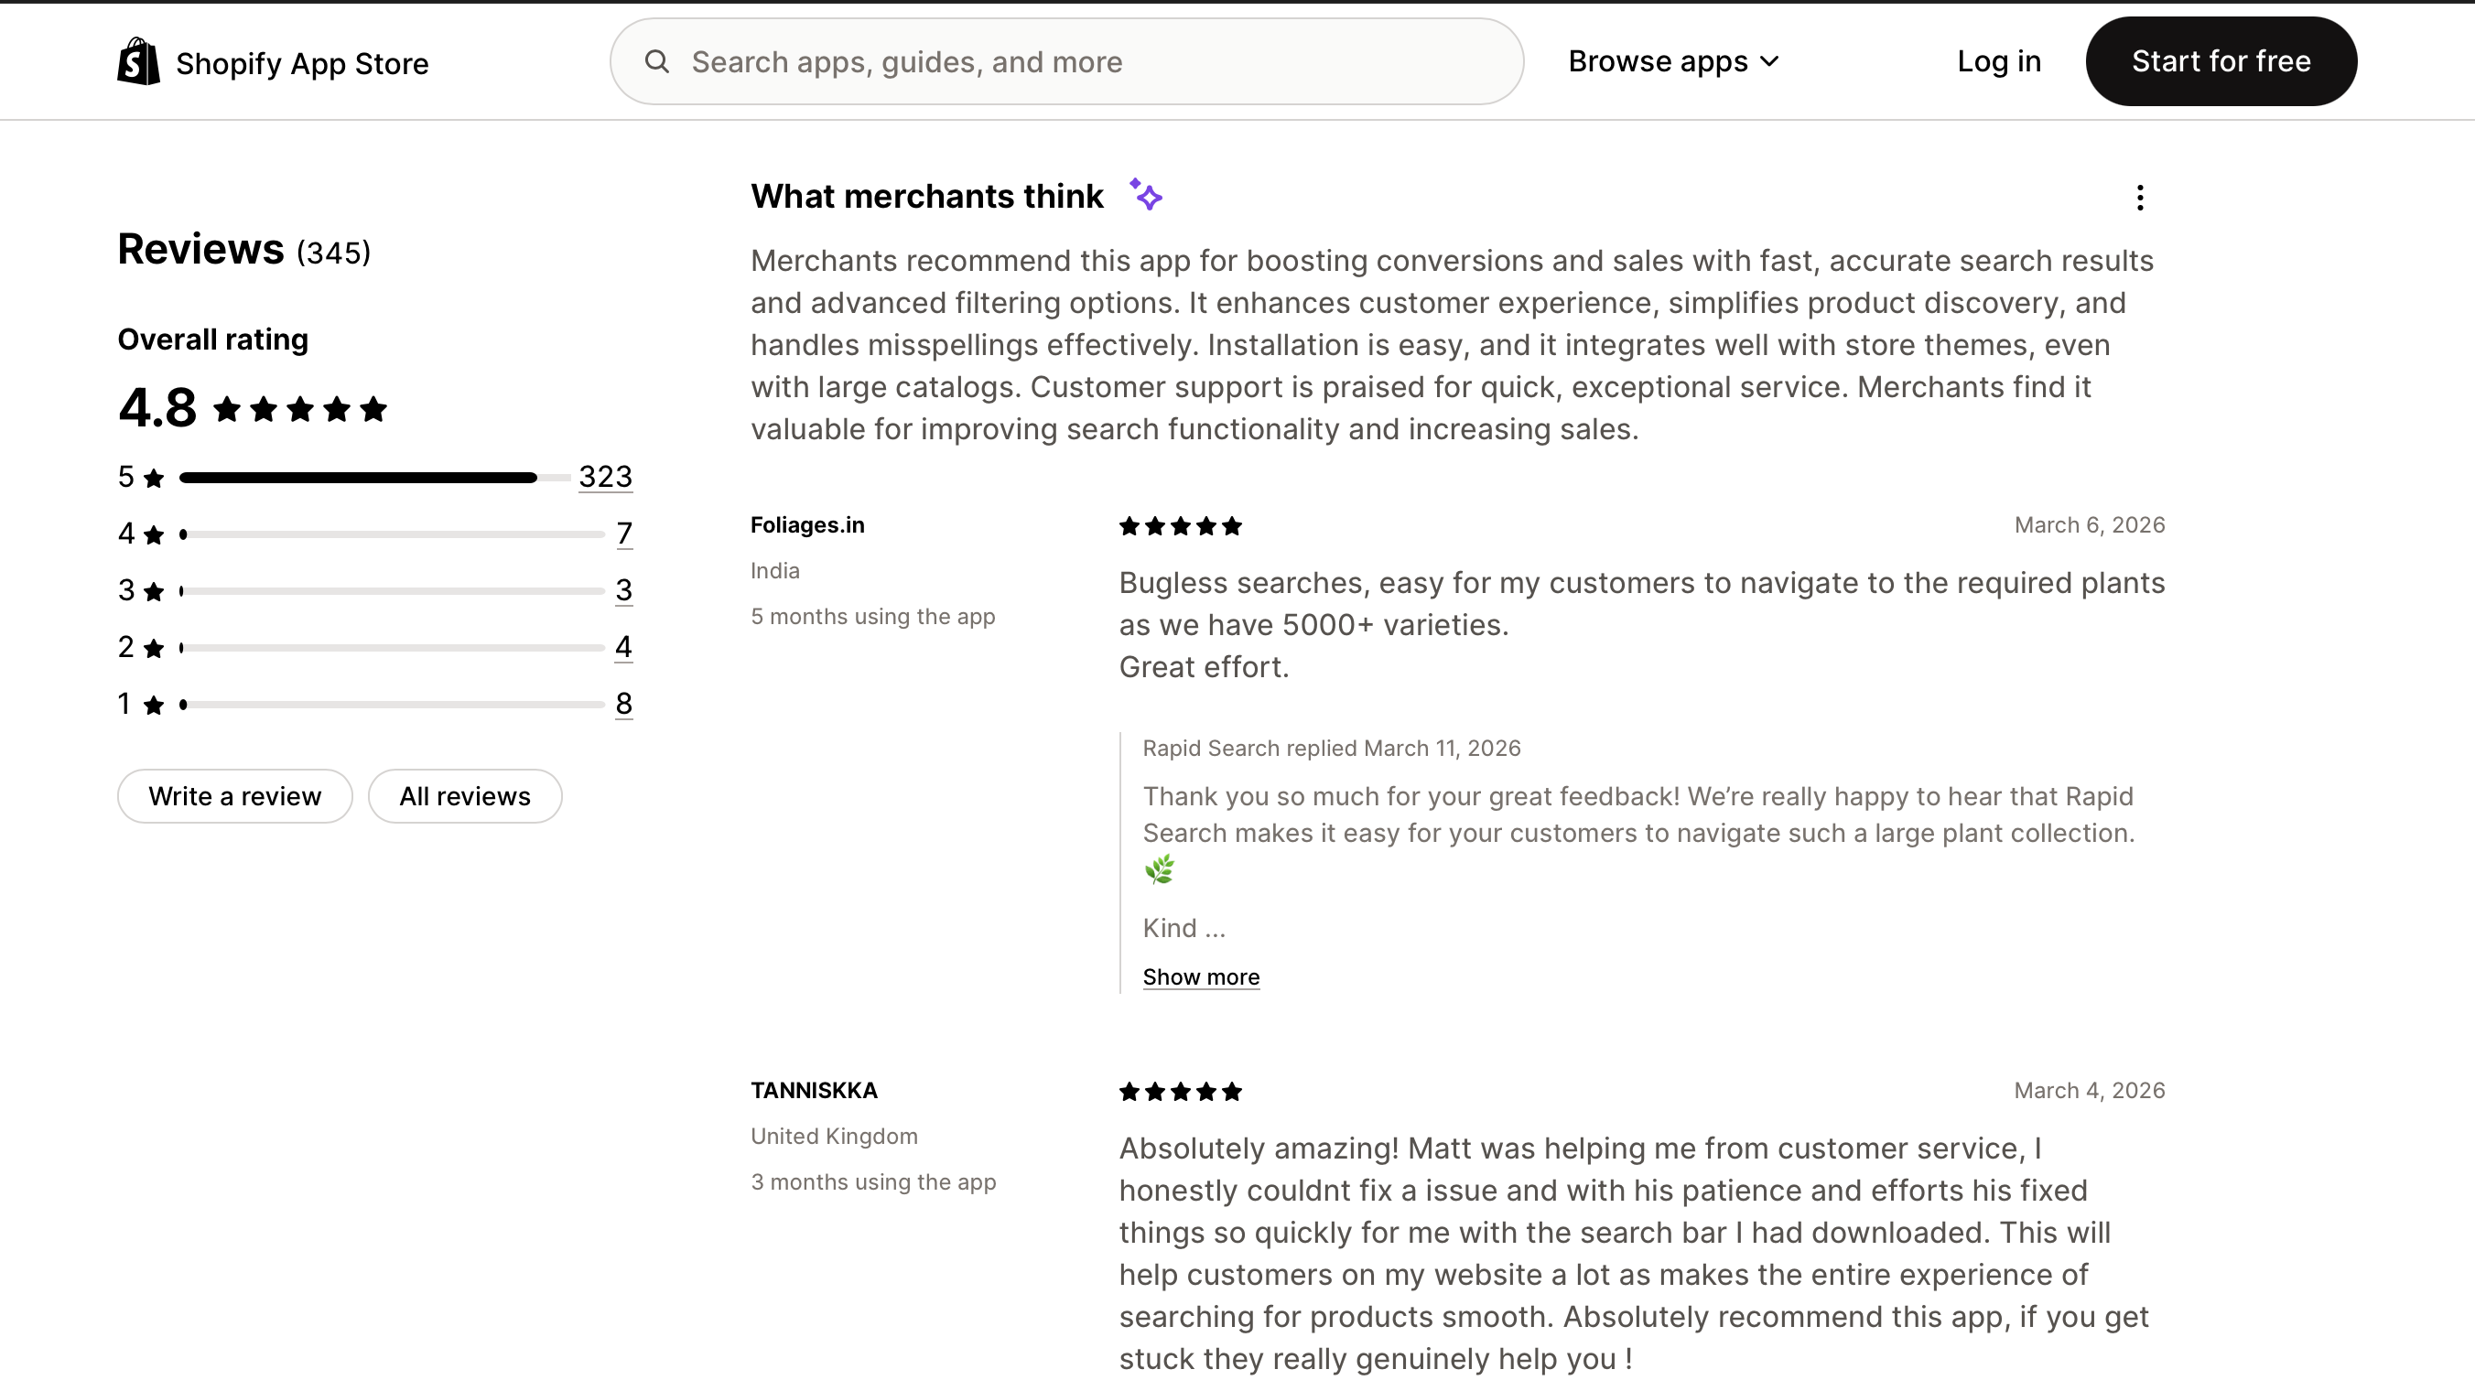Image resolution: width=2475 pixels, height=1391 pixels.
Task: Filter reviews by 5-star count 323
Action: 605,477
